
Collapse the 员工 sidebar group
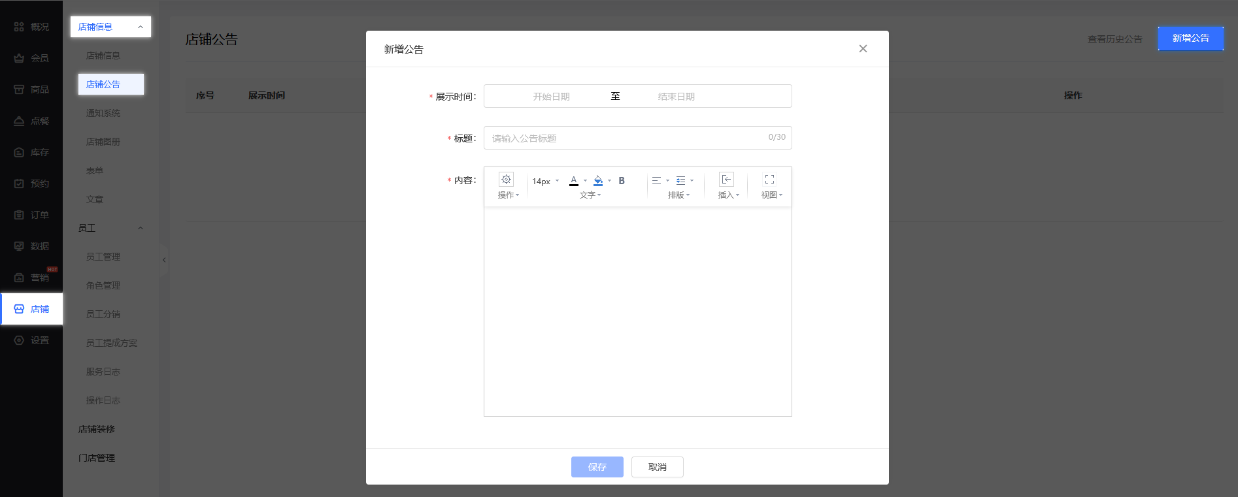tap(140, 228)
